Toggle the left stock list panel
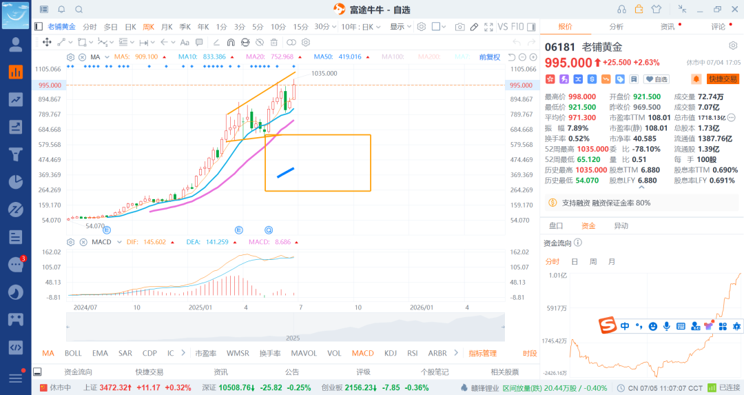The height and width of the screenshot is (395, 744). coord(39,27)
